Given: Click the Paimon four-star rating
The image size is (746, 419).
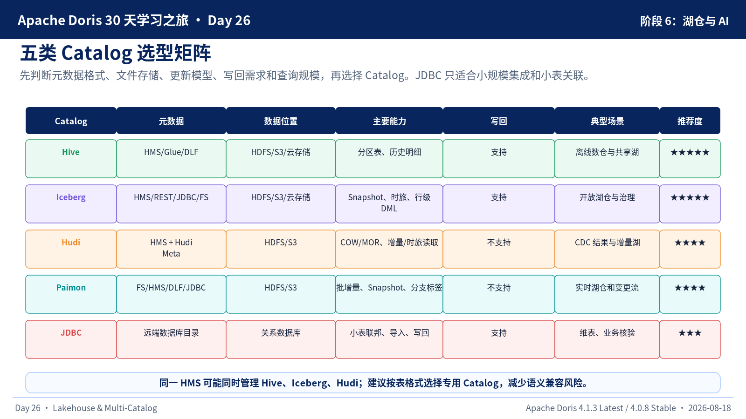Looking at the screenshot, I should click(x=690, y=288).
